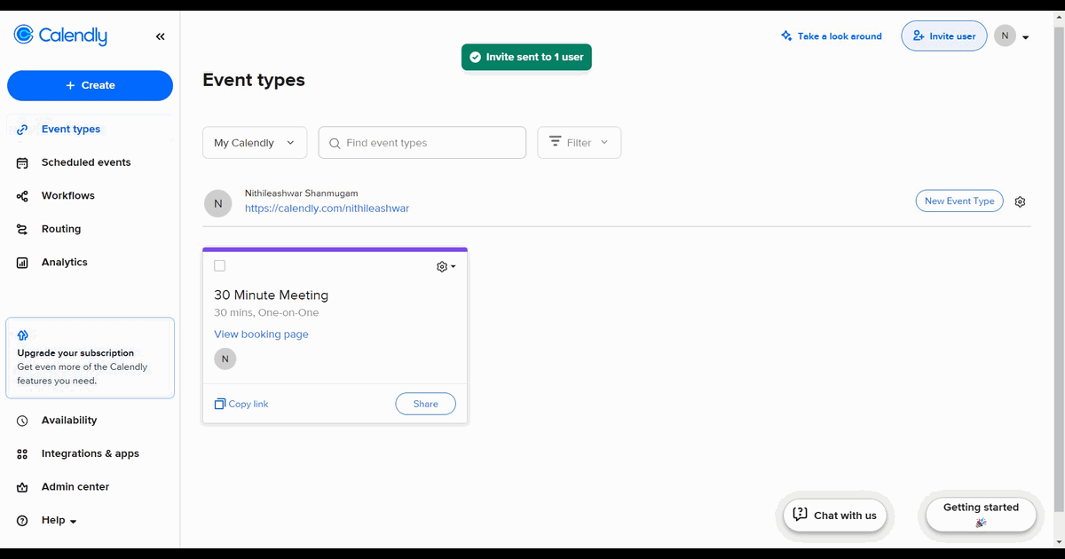Click the Invite sent to 1 user notification
Viewport: 1065px width, 559px height.
point(526,57)
